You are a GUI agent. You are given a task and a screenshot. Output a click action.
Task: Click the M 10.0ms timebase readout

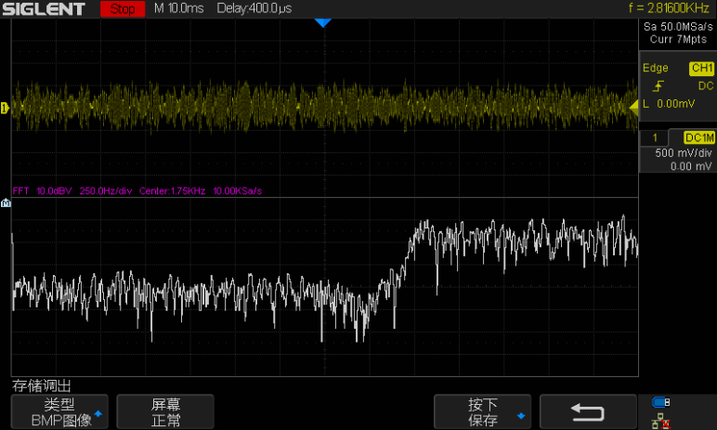pyautogui.click(x=181, y=9)
